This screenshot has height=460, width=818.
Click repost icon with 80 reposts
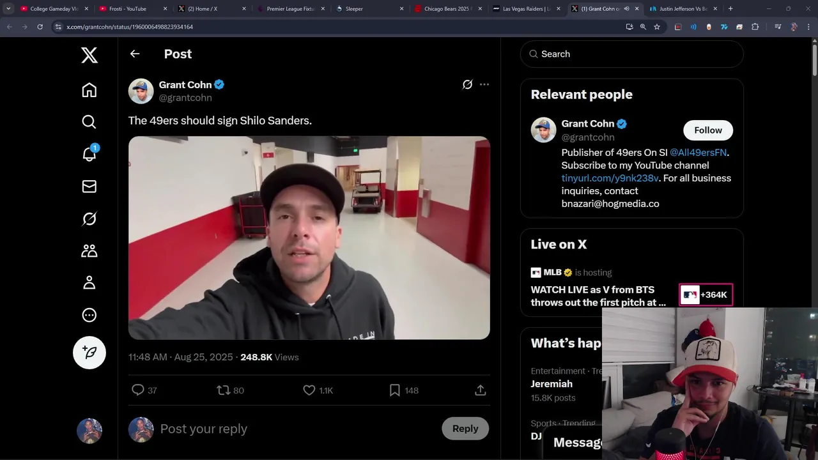(x=223, y=390)
